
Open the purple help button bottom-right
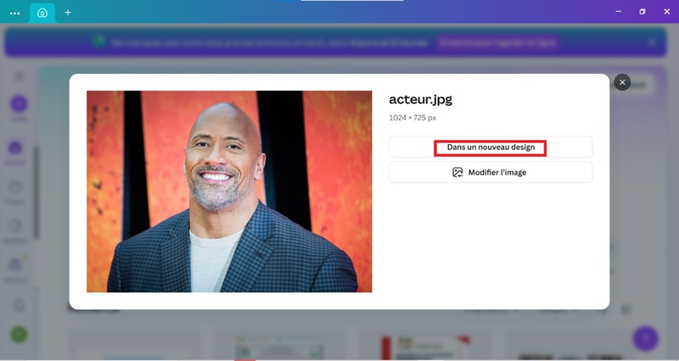coord(645,338)
